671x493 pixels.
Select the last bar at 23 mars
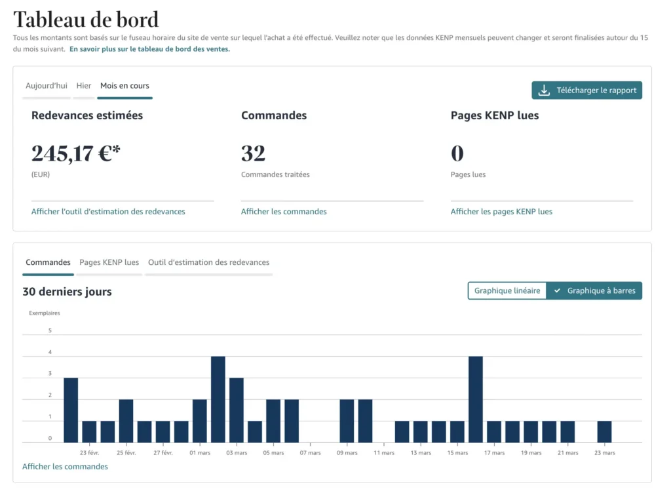(x=604, y=432)
